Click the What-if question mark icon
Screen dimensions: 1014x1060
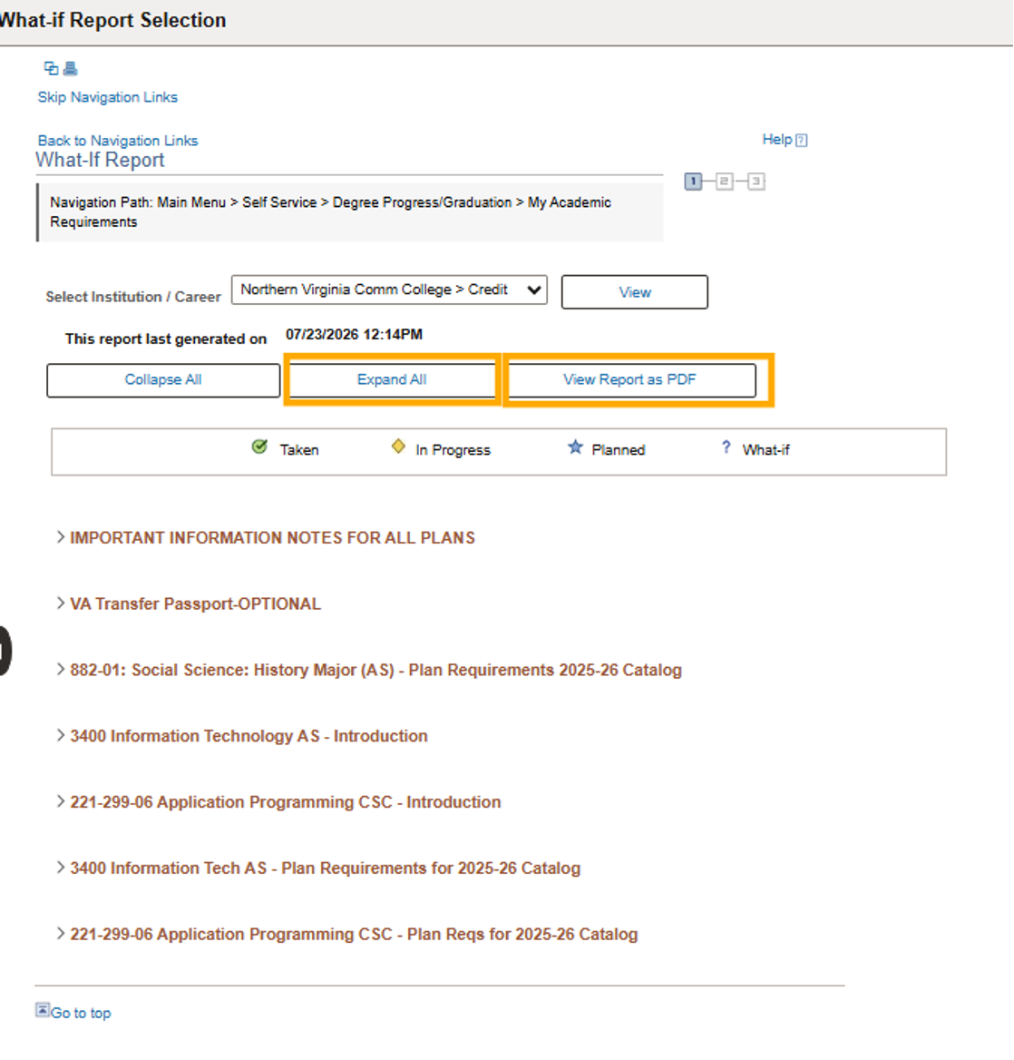[x=726, y=447]
